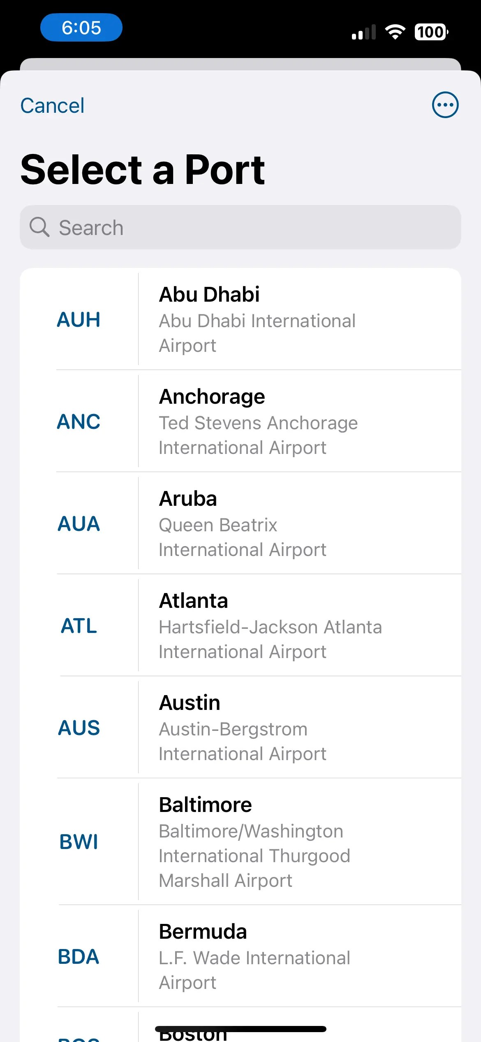
Task: Pick Atlanta Hartsfield-Jackson airport
Action: click(240, 625)
